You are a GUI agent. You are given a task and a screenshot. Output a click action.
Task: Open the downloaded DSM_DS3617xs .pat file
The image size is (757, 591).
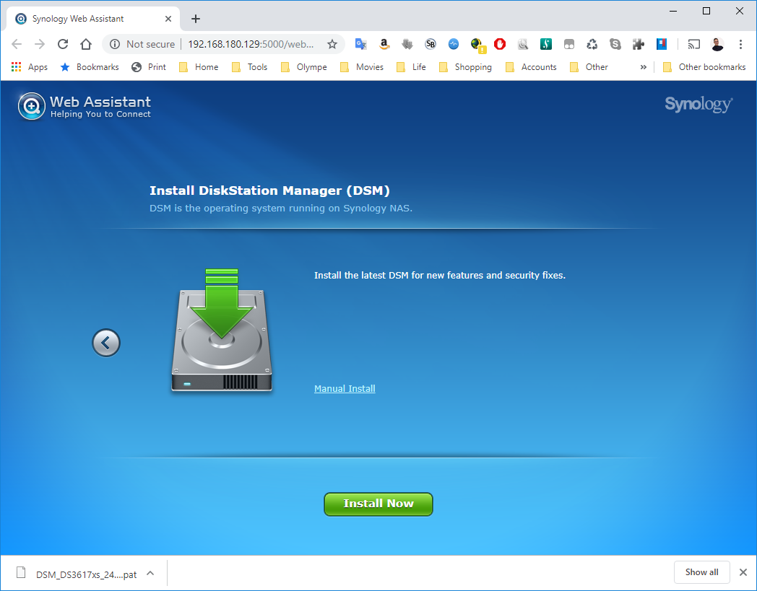77,574
